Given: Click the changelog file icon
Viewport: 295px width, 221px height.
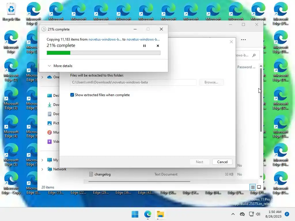Looking at the screenshot, I should (x=91, y=174).
